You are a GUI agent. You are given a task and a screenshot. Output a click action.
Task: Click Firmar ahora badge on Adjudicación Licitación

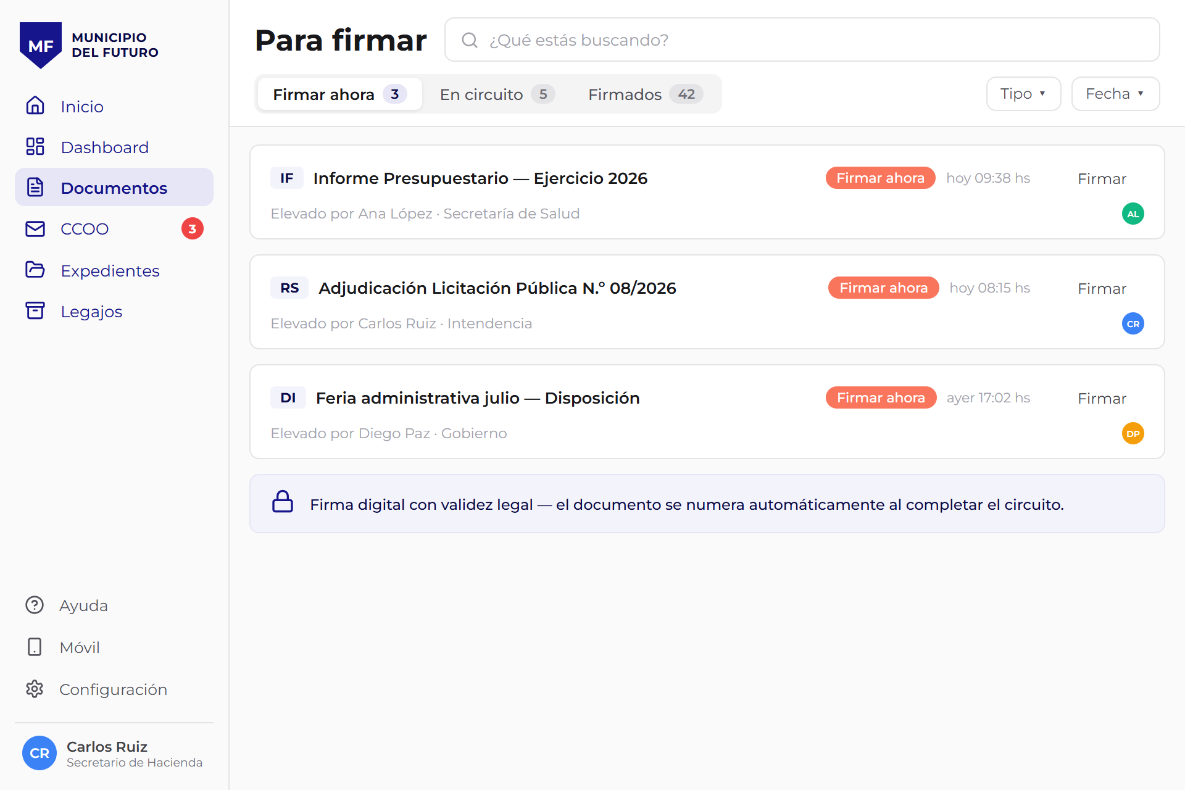[x=884, y=288]
